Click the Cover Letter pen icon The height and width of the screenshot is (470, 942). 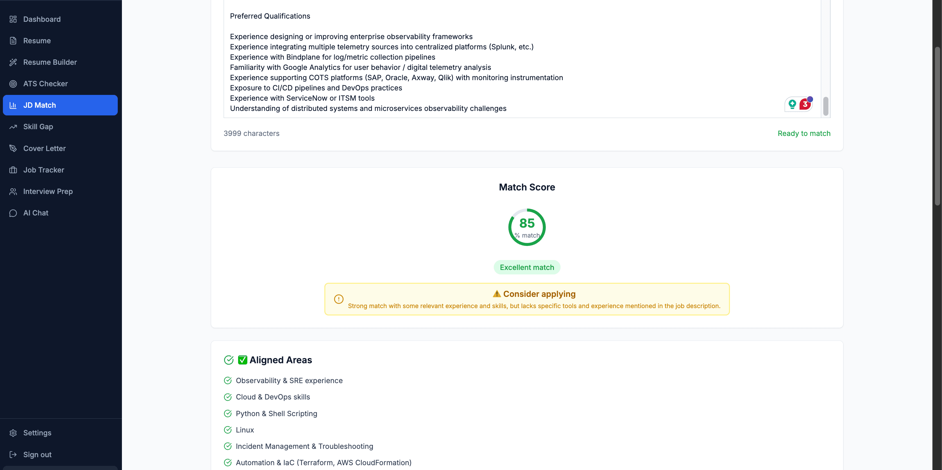point(13,148)
